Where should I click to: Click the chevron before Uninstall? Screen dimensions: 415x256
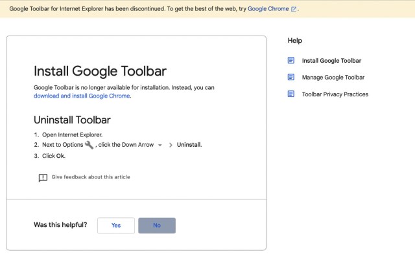171,145
